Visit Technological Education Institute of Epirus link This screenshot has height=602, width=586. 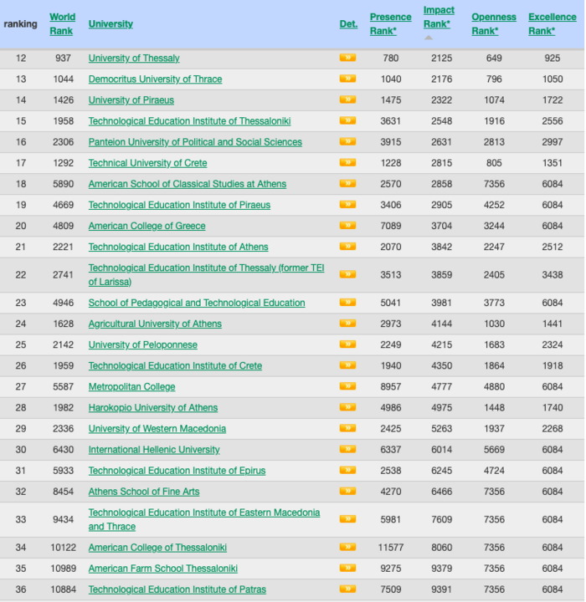[177, 471]
